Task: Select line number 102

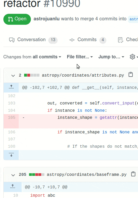Action: tap(12, 96)
